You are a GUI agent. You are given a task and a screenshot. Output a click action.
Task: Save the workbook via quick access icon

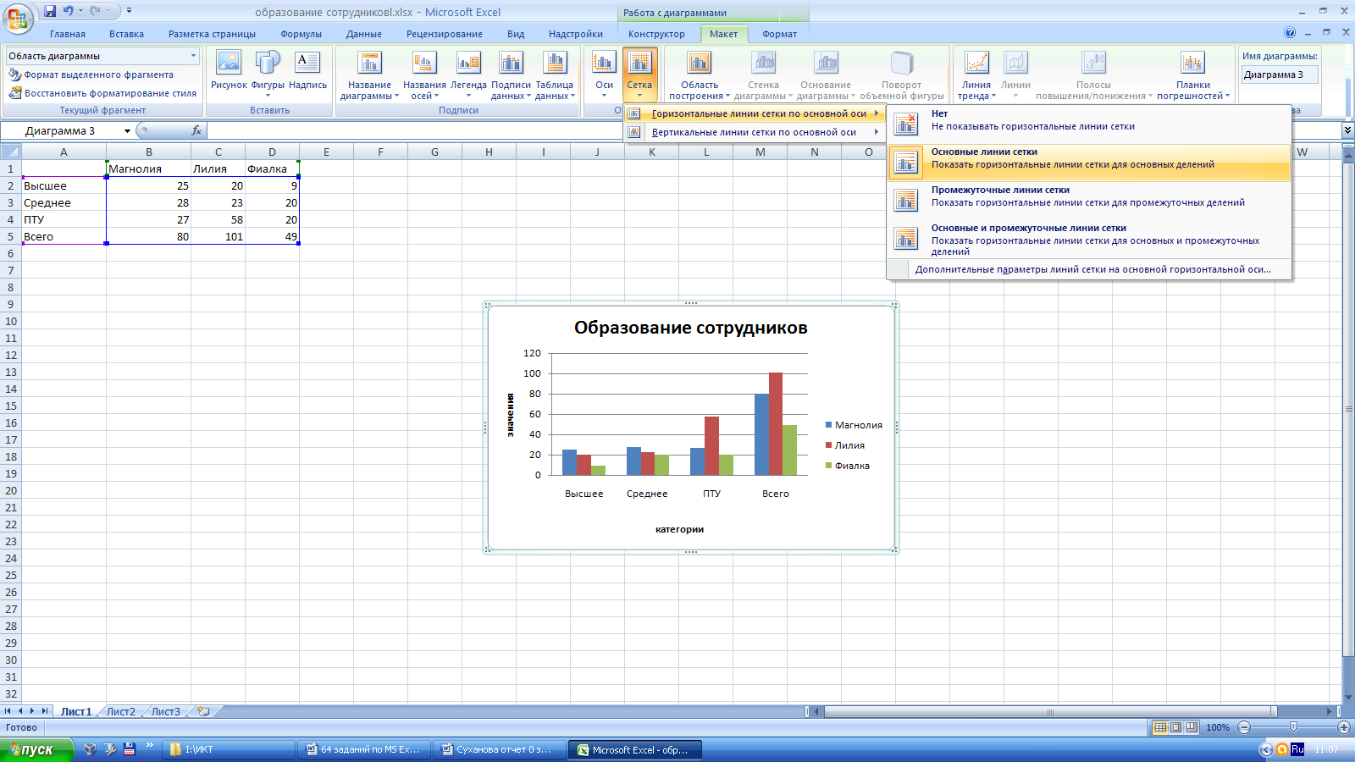point(50,11)
